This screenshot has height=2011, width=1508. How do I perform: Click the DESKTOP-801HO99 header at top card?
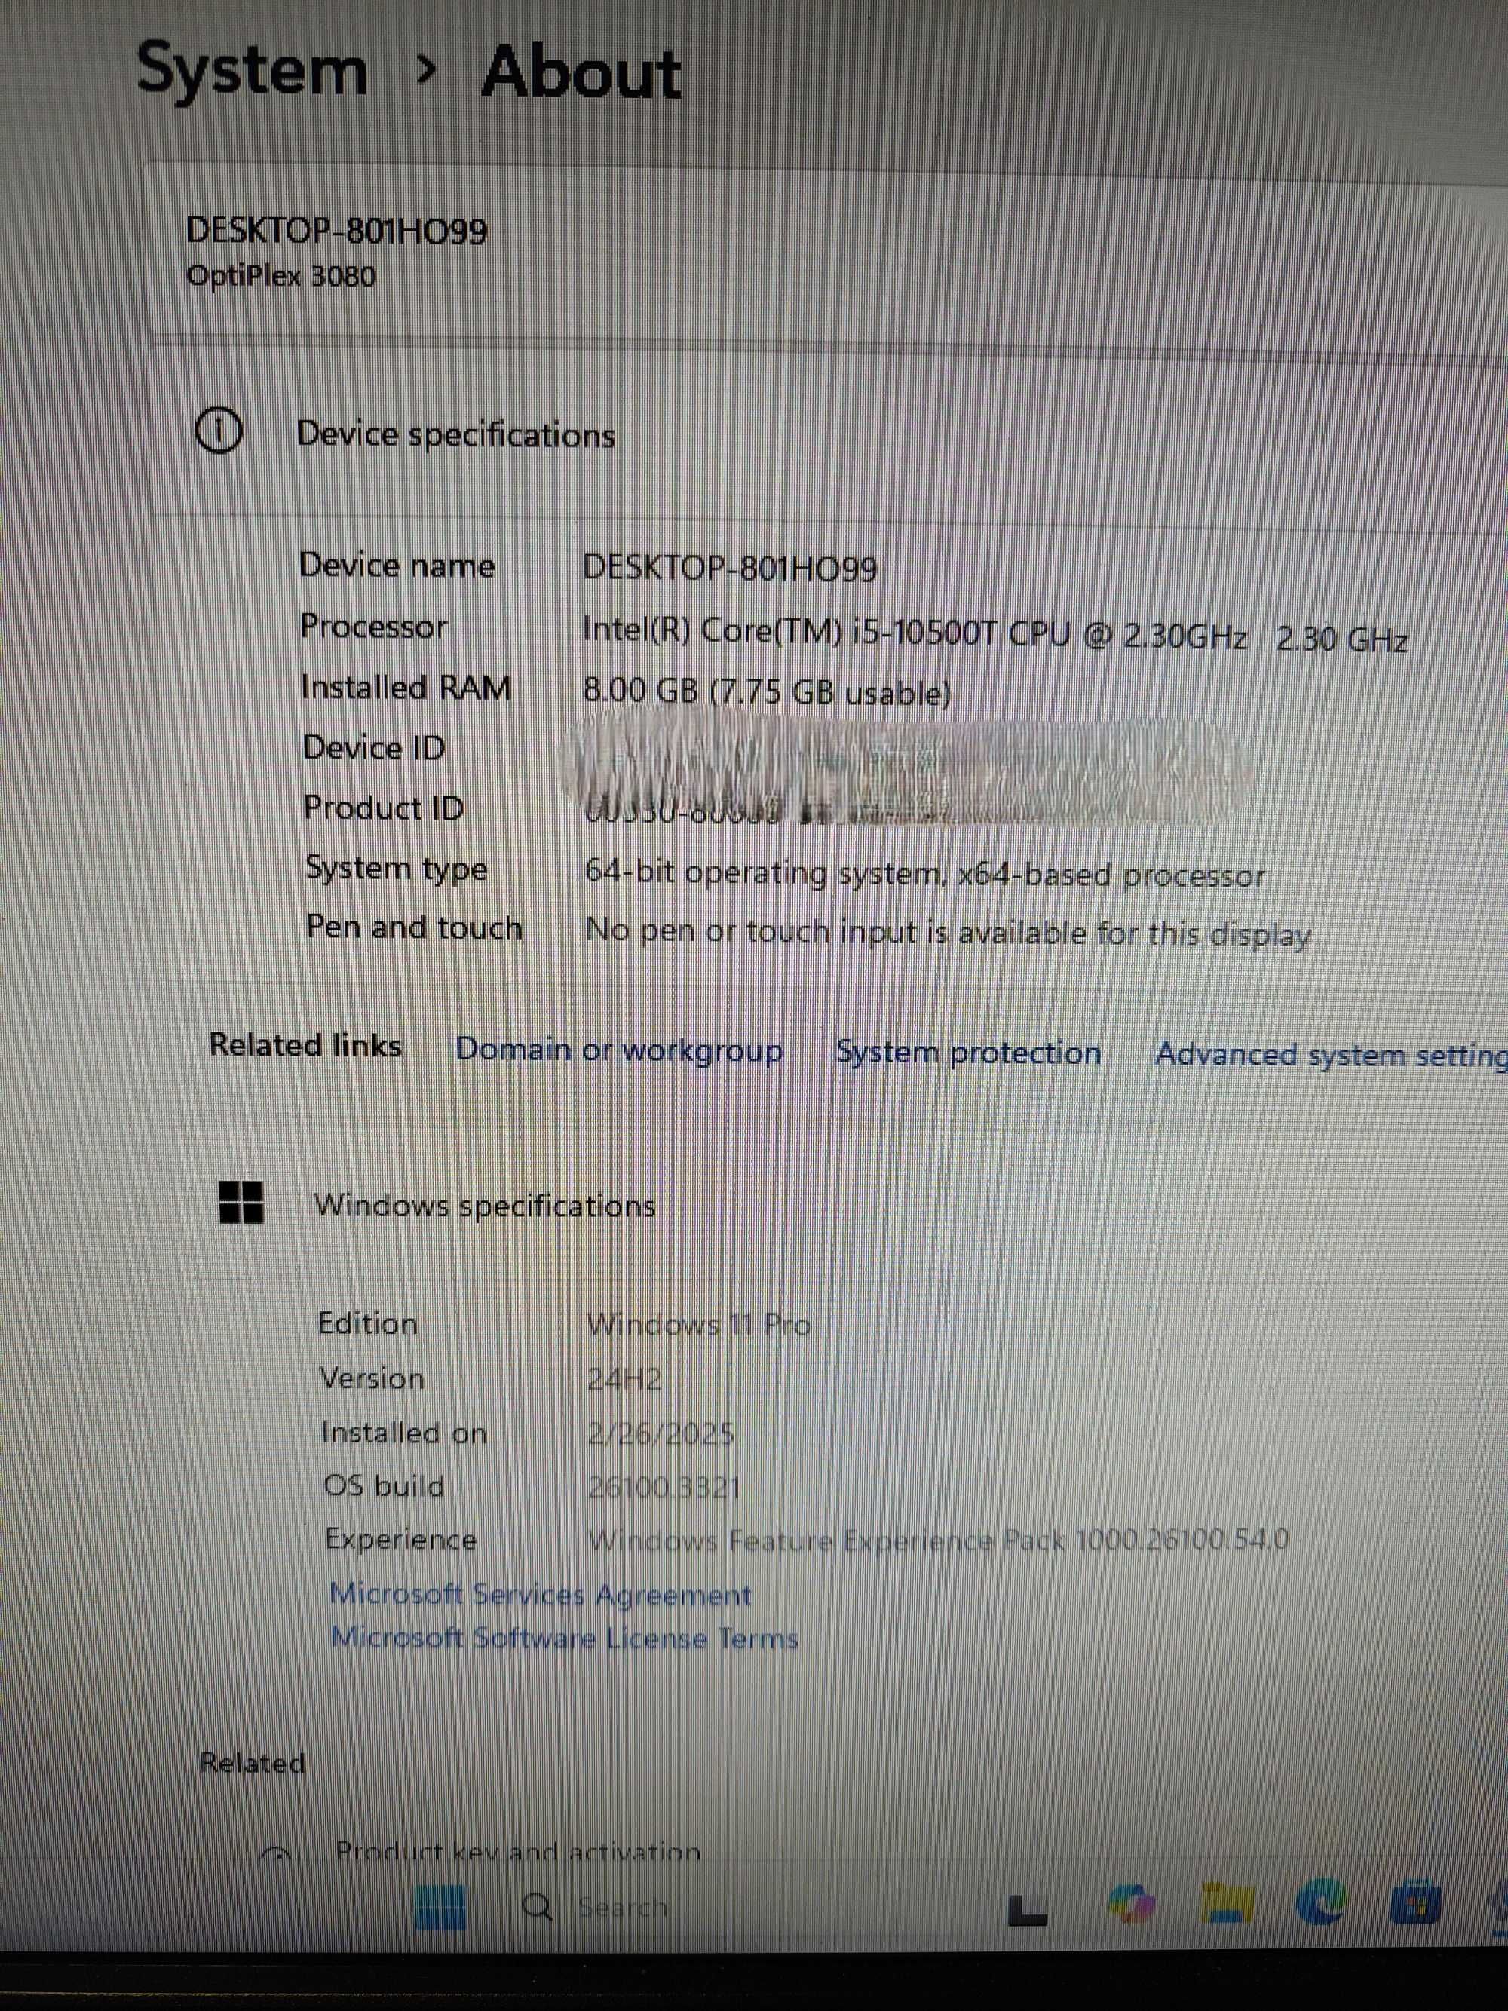[336, 230]
